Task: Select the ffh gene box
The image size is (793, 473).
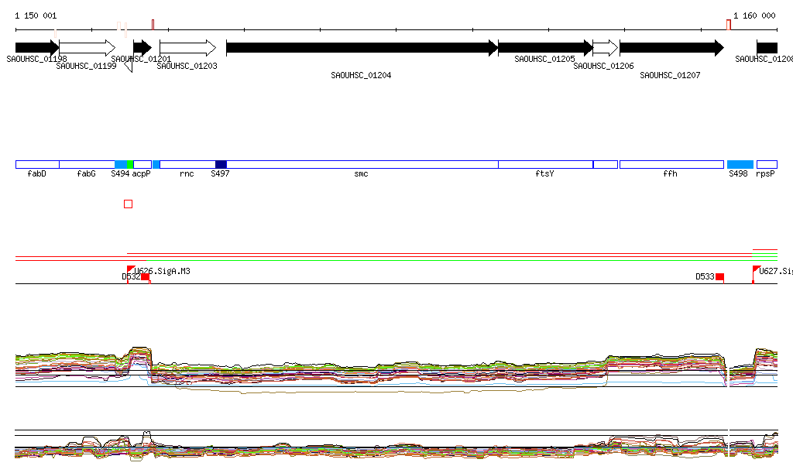Action: [671, 164]
